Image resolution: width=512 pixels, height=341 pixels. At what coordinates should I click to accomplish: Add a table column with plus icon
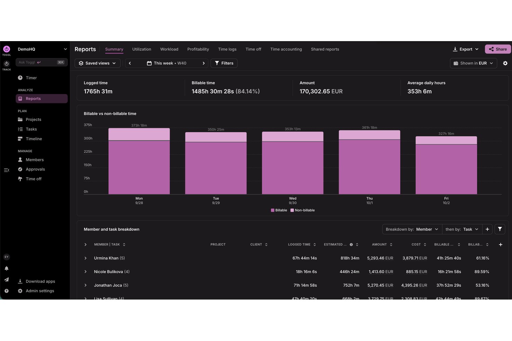[500, 245]
